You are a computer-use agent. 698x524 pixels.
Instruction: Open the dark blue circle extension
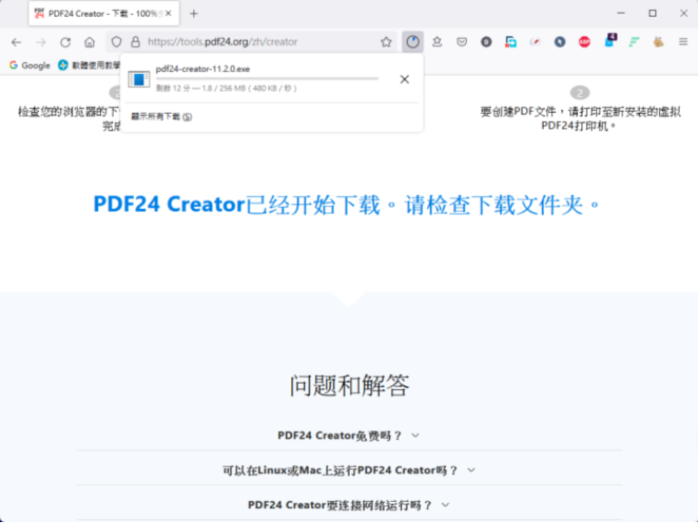pos(559,42)
